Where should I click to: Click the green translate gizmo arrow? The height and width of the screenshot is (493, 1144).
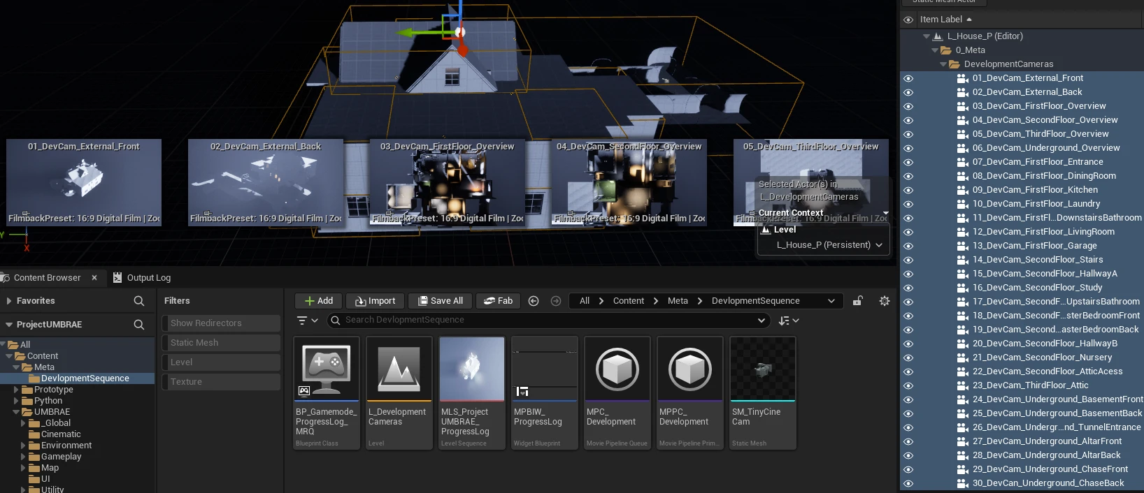point(407,32)
